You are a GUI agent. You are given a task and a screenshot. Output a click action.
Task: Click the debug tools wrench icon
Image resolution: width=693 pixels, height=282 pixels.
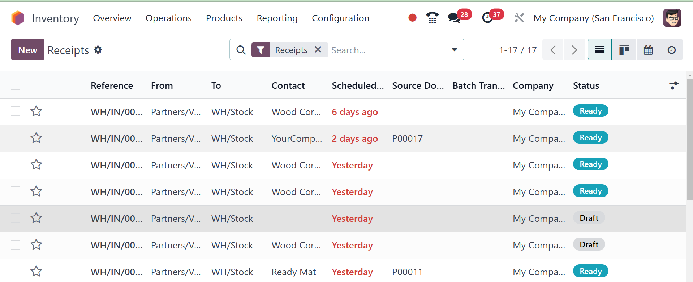(x=519, y=18)
